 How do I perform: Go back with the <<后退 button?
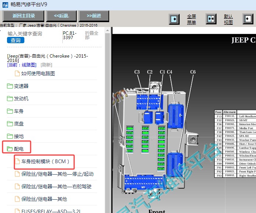(x=62, y=16)
